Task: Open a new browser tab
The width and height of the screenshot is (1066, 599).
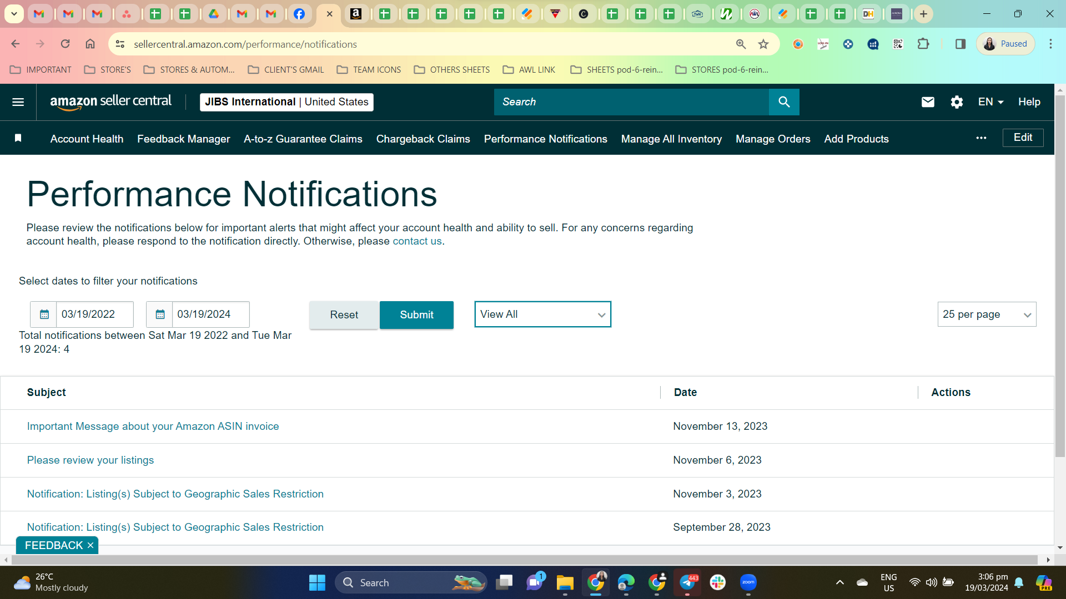Action: tap(923, 14)
